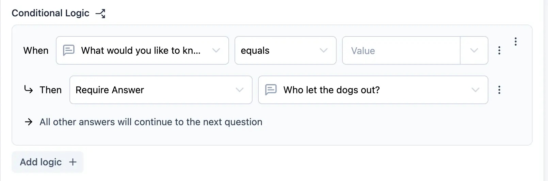Image resolution: width=548 pixels, height=181 pixels.
Task: Click the All other answers will continue text
Action: pos(151,122)
